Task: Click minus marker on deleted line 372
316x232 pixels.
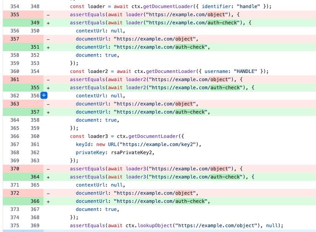Action: pyautogui.click(x=48, y=193)
